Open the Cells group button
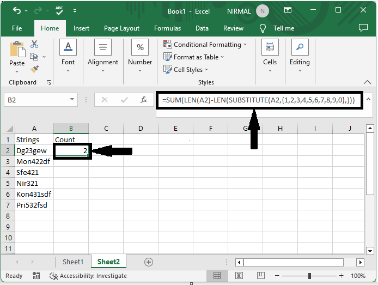Viewport: 378px width, 285px height. (270, 56)
